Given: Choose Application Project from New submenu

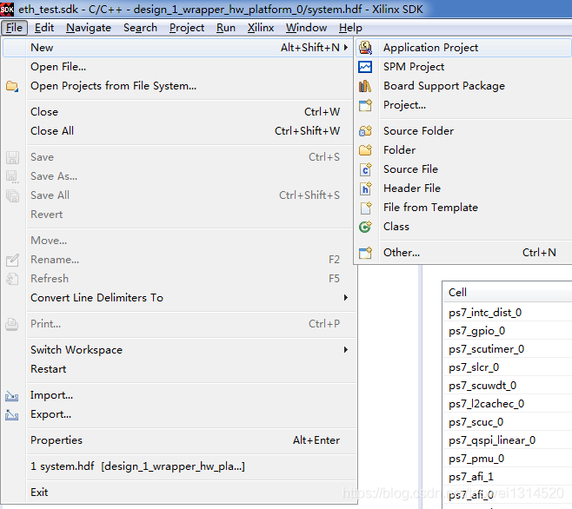Looking at the screenshot, I should tap(463, 48).
